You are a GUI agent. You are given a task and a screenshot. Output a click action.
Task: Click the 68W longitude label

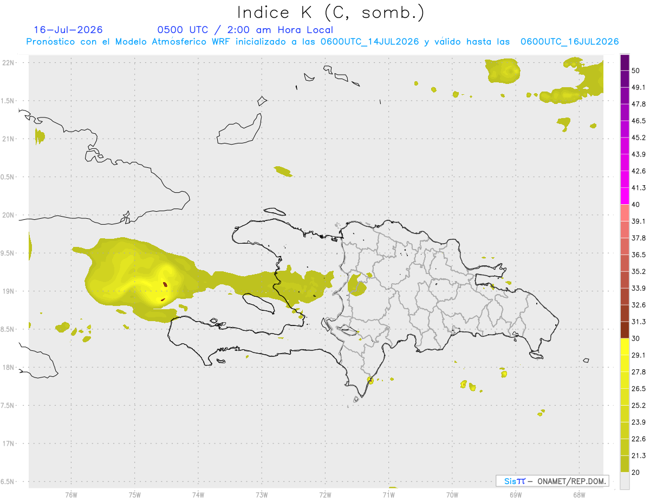pos(579,494)
